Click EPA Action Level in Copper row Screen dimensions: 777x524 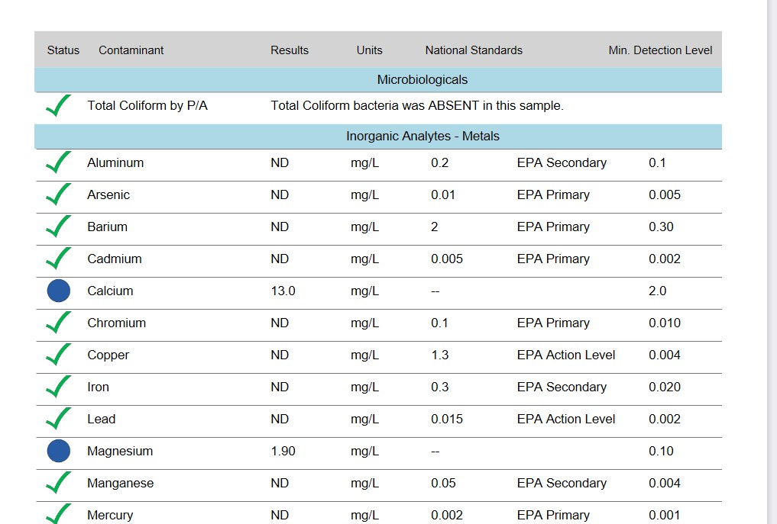566,355
